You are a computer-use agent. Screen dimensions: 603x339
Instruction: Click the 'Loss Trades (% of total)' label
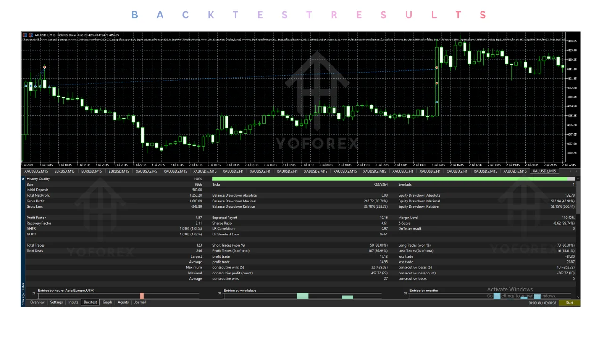click(x=416, y=251)
